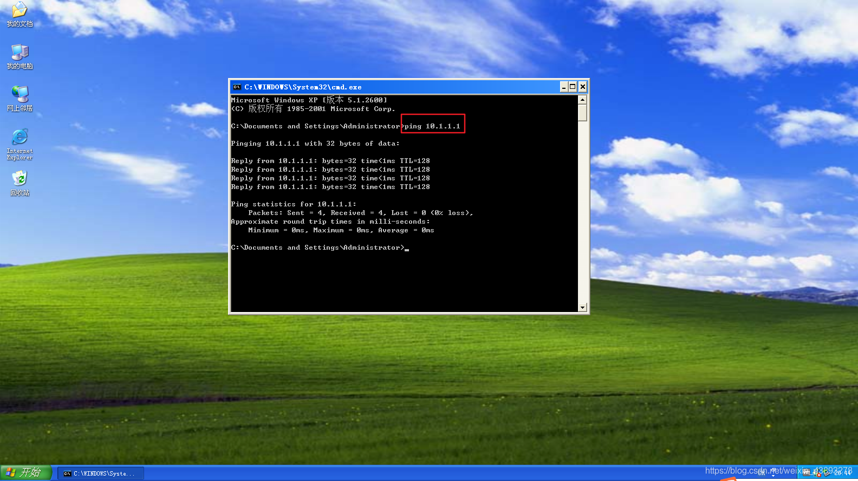Minimize the cmd.exe window
Screen dimensions: 858x481
564,87
